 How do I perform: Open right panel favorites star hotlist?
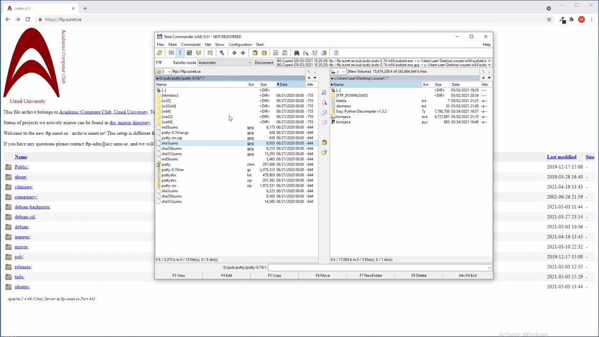483,78
